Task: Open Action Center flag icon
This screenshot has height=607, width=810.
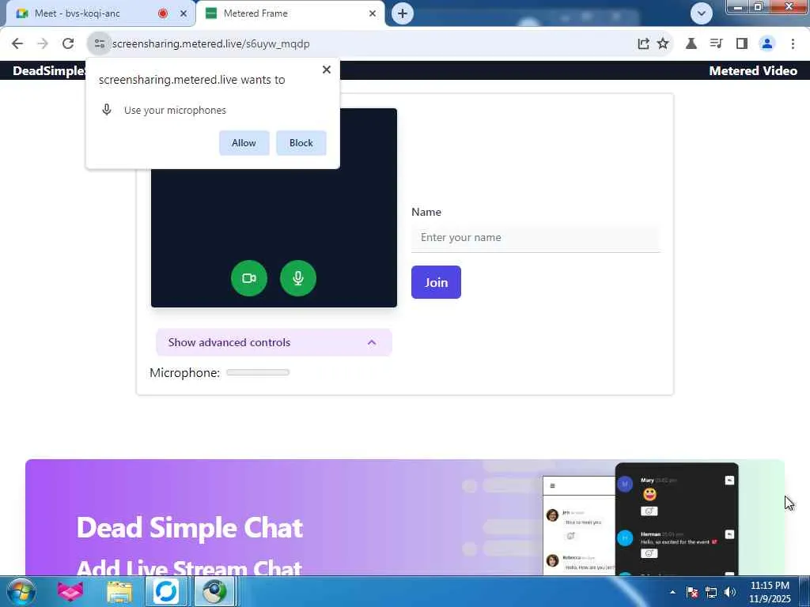Action: pyautogui.click(x=691, y=592)
